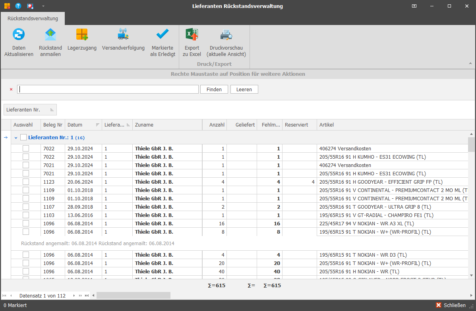Click the orange app icon in title bar
The width and height of the screenshot is (476, 311).
click(7, 6)
